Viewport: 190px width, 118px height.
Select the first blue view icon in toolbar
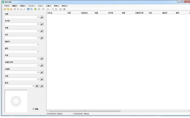(28, 9)
